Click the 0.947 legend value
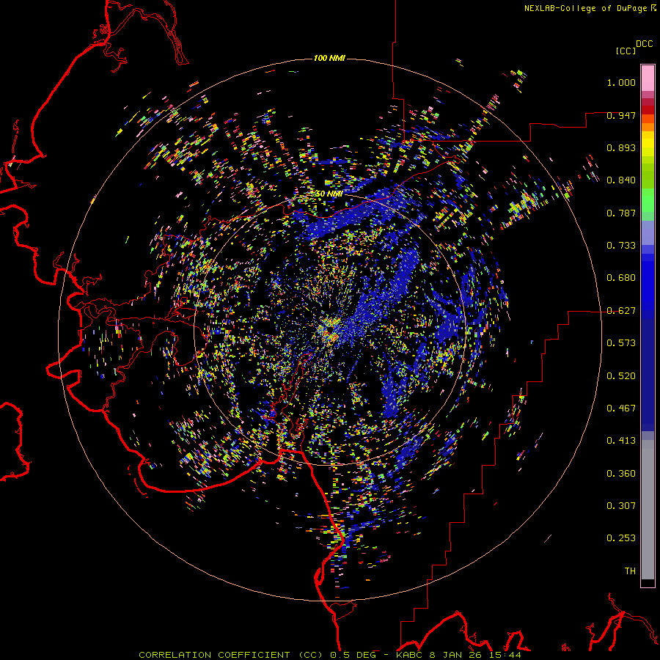Viewport: 660px width, 660px height. pyautogui.click(x=621, y=115)
